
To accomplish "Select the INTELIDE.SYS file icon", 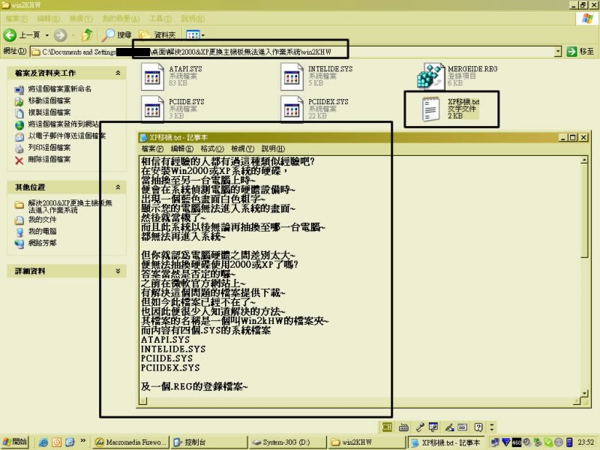I will (292, 76).
